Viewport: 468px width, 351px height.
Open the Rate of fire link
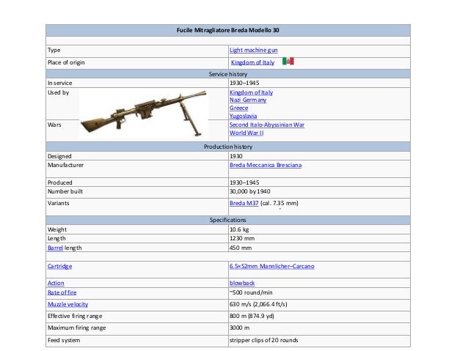pyautogui.click(x=62, y=292)
